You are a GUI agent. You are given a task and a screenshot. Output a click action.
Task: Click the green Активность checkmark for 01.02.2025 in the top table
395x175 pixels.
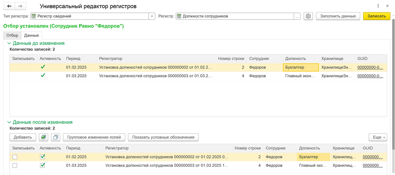(x=43, y=67)
